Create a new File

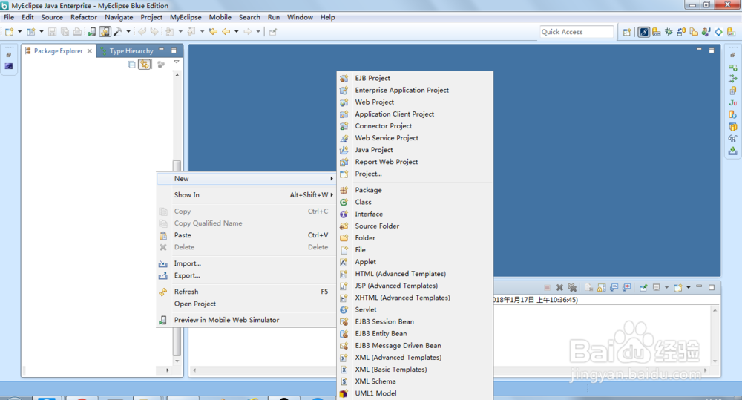(415, 250)
